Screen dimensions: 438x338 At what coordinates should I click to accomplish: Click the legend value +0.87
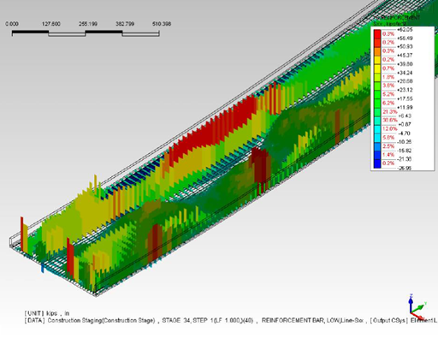[x=405, y=124]
